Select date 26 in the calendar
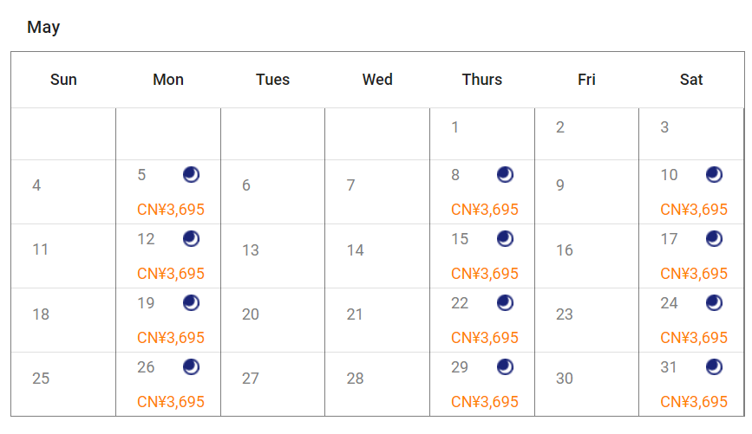The height and width of the screenshot is (434, 752). (146, 367)
